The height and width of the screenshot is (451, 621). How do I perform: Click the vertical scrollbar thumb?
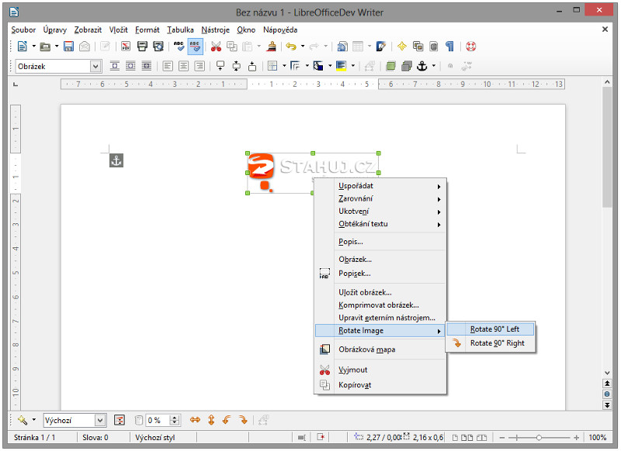(x=607, y=147)
